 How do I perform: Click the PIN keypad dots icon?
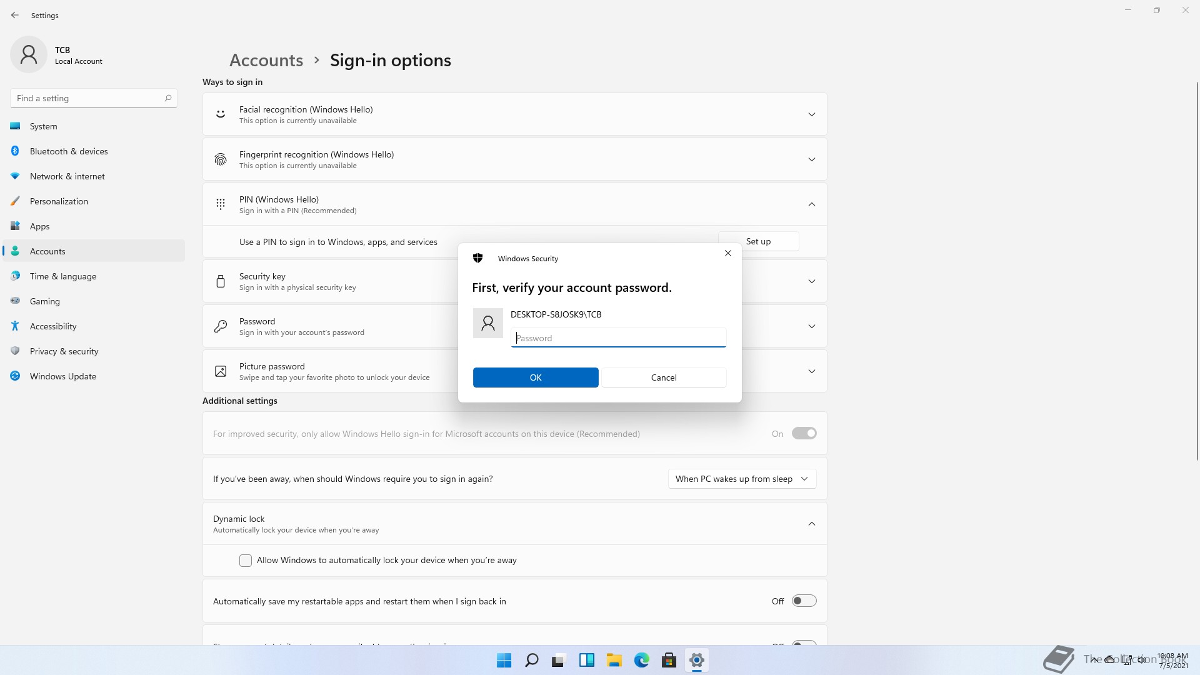(221, 204)
